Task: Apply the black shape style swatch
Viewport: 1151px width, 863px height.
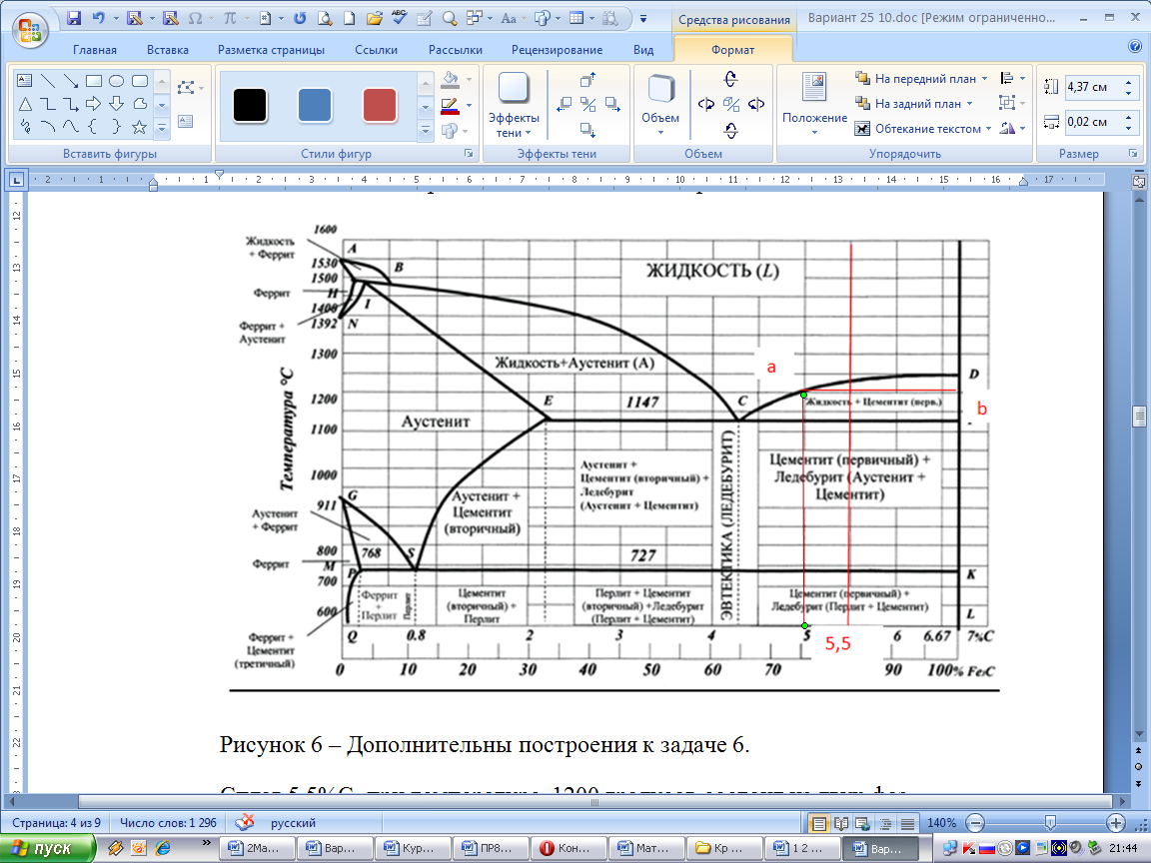Action: tap(250, 105)
